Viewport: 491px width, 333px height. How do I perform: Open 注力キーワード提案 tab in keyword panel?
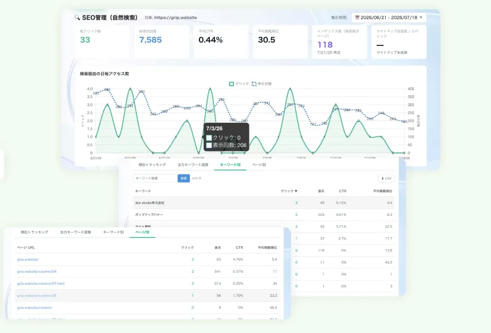click(x=193, y=165)
